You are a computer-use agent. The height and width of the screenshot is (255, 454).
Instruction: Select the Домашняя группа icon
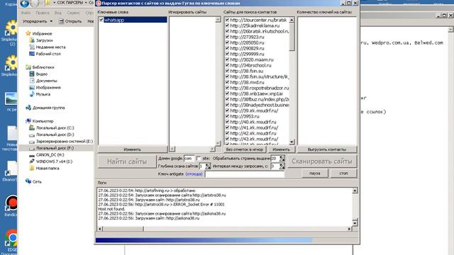28,108
